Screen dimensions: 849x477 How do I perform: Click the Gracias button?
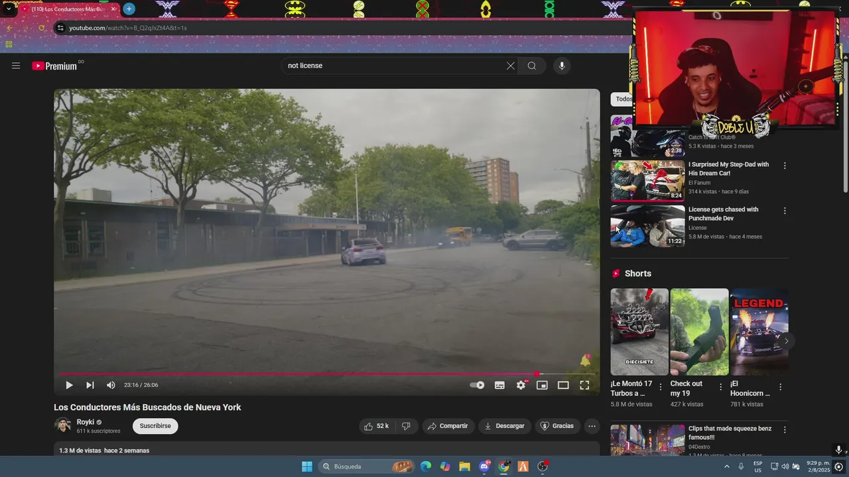click(557, 426)
